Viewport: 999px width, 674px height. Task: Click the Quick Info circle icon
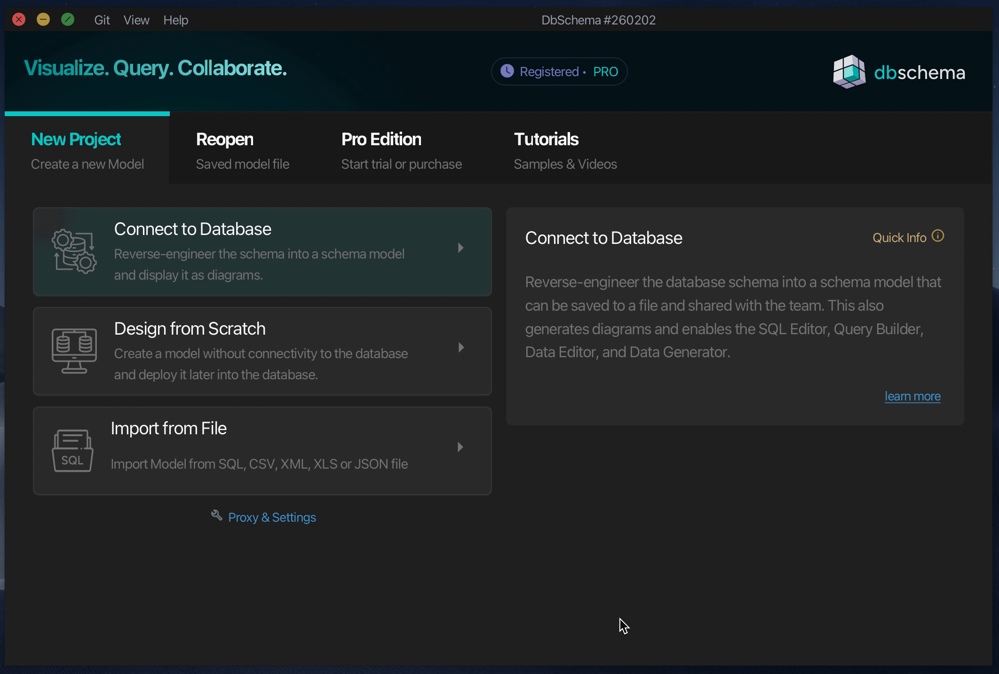[938, 236]
